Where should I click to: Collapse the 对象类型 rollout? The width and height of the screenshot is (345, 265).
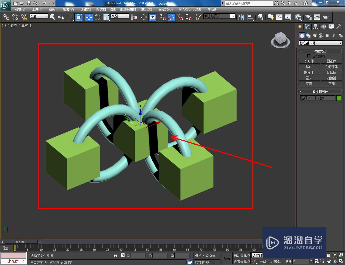pyautogui.click(x=320, y=51)
